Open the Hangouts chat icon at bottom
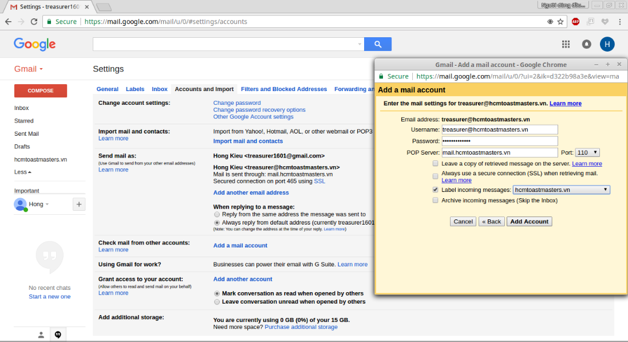Screen dimensions: 628x342 58,335
